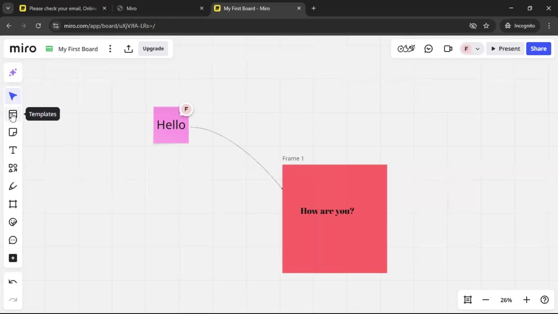Click the My First Board title
Image resolution: width=558 pixels, height=314 pixels.
coord(78,49)
